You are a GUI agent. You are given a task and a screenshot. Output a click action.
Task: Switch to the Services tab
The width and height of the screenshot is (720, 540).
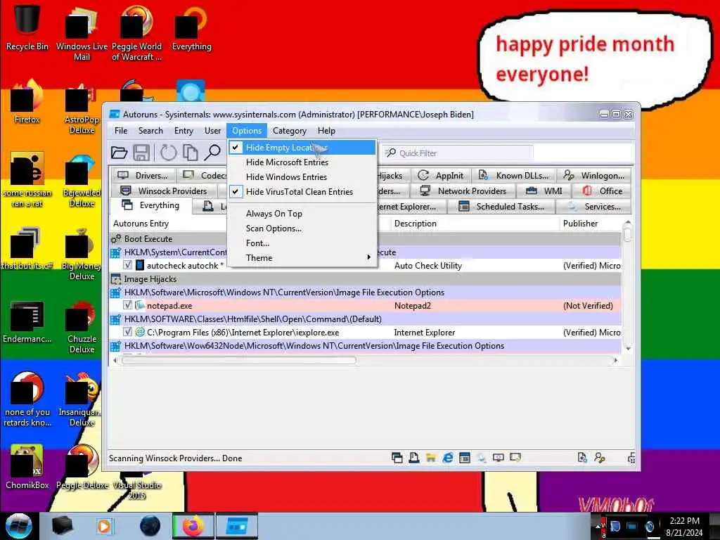pyautogui.click(x=593, y=207)
